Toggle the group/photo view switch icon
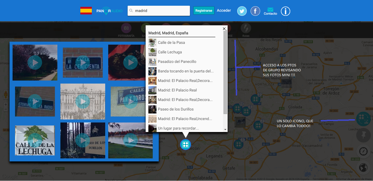The image size is (373, 181). pyautogui.click(x=363, y=118)
